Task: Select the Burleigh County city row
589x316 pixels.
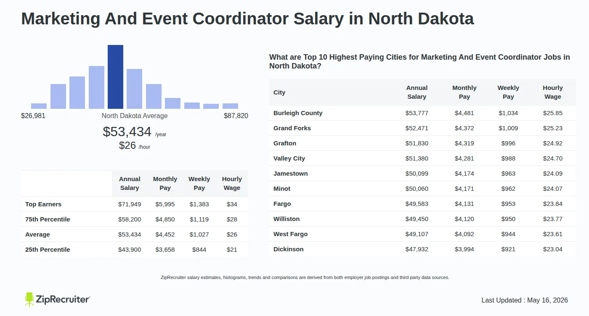Action: pyautogui.click(x=422, y=113)
